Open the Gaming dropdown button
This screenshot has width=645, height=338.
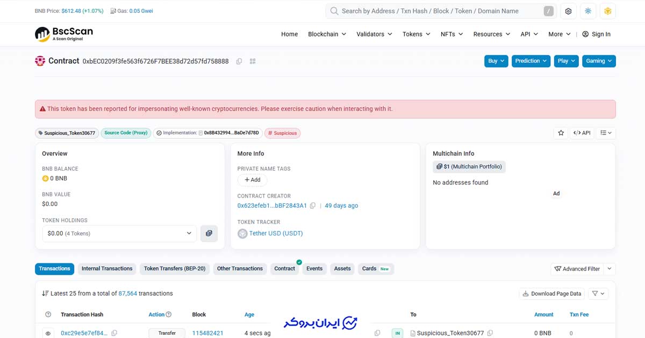pyautogui.click(x=599, y=61)
